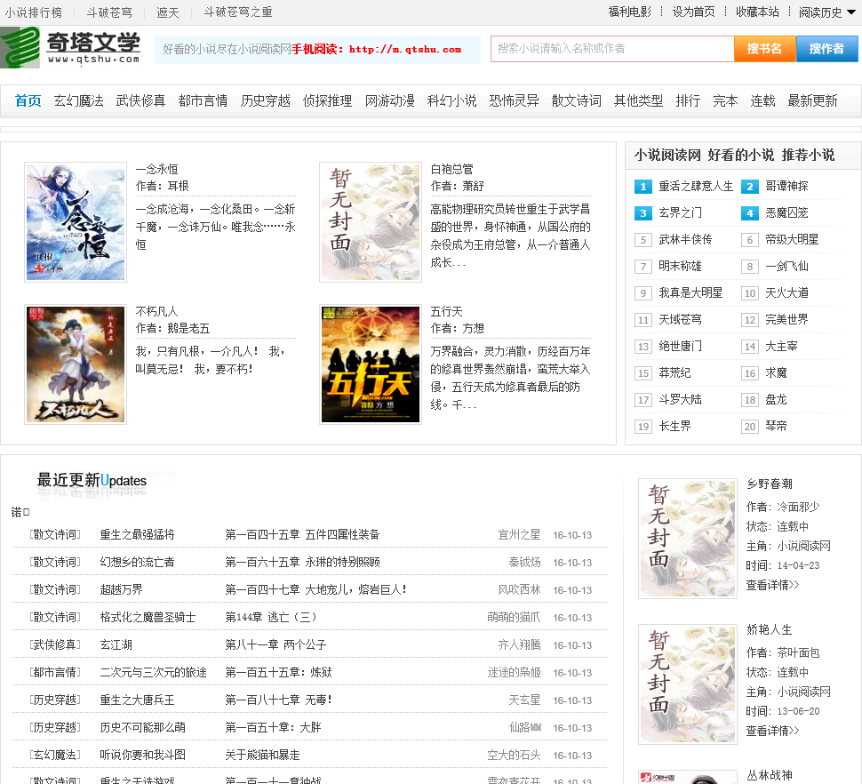Click the 丛林战神 title

pos(769,775)
